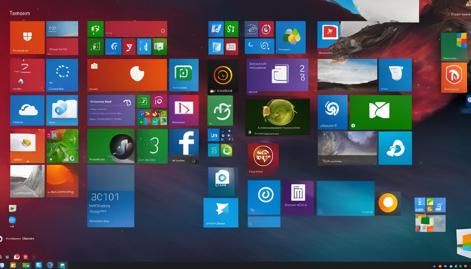
Task: Open the orange shield security tile
Action: (x=27, y=37)
